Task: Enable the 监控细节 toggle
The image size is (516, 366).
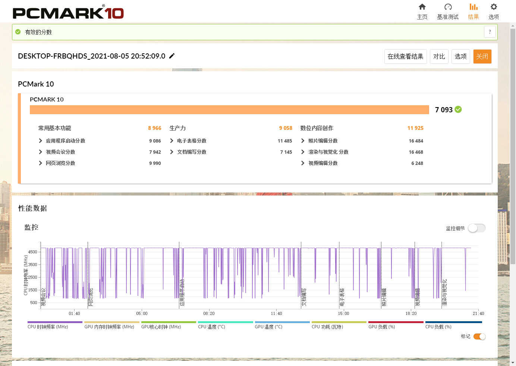Action: tap(477, 228)
